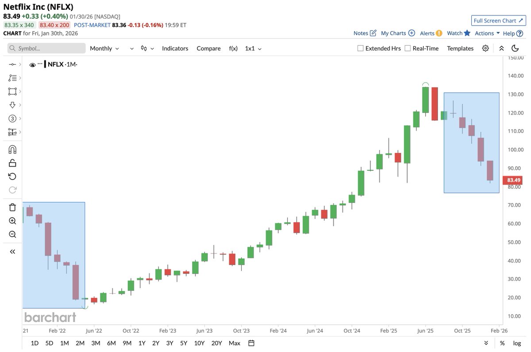The height and width of the screenshot is (352, 531).
Task: Redo the chart action
Action: coord(12,190)
